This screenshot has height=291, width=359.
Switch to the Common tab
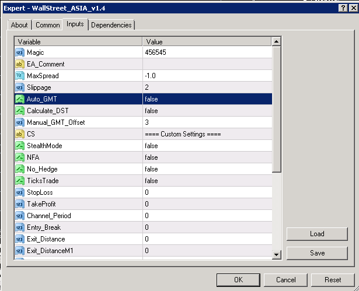click(48, 25)
